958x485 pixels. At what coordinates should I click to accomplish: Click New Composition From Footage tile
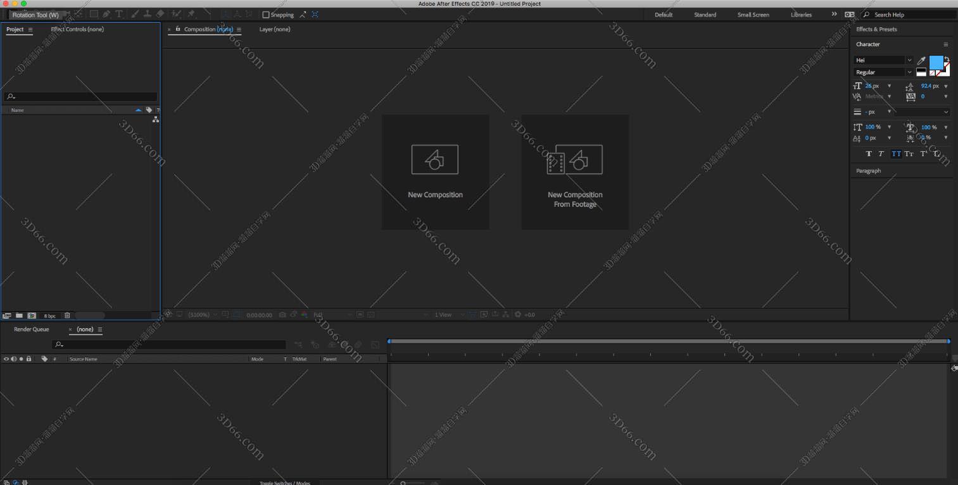click(575, 171)
